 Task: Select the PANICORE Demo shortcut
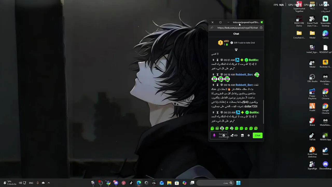tap(299, 22)
